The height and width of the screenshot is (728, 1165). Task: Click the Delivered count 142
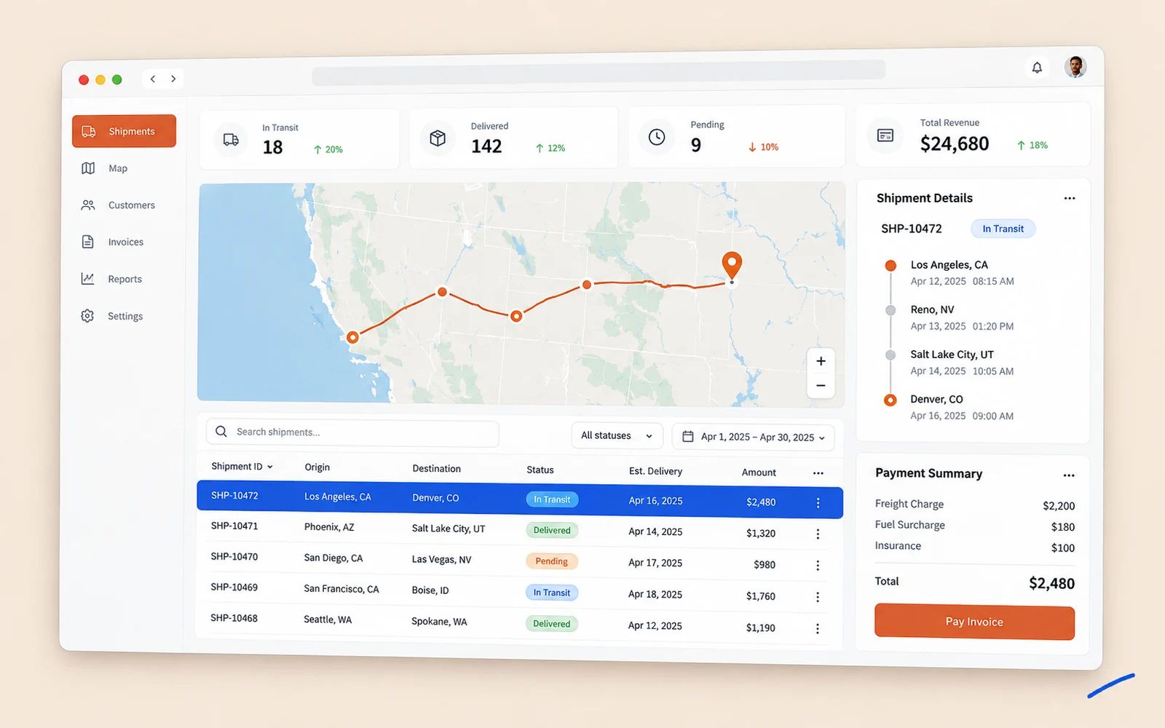[486, 146]
